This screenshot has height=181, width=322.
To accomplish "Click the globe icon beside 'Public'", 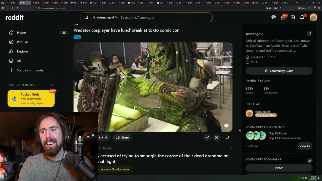I will click(248, 62).
